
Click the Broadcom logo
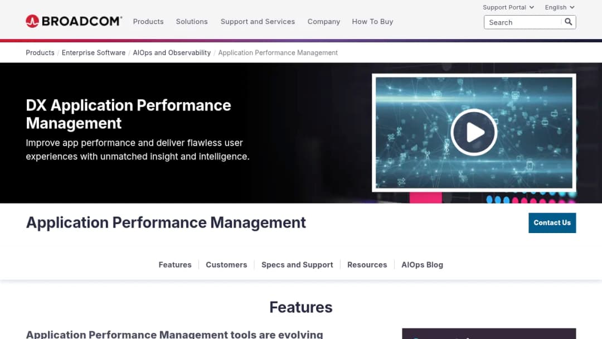[x=74, y=21]
